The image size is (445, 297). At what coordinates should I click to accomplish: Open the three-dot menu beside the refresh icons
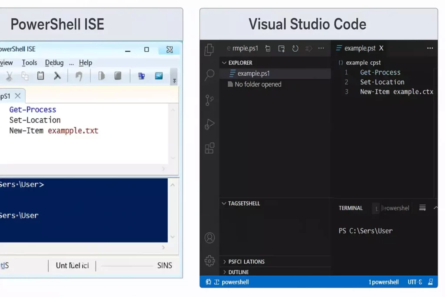click(x=321, y=48)
